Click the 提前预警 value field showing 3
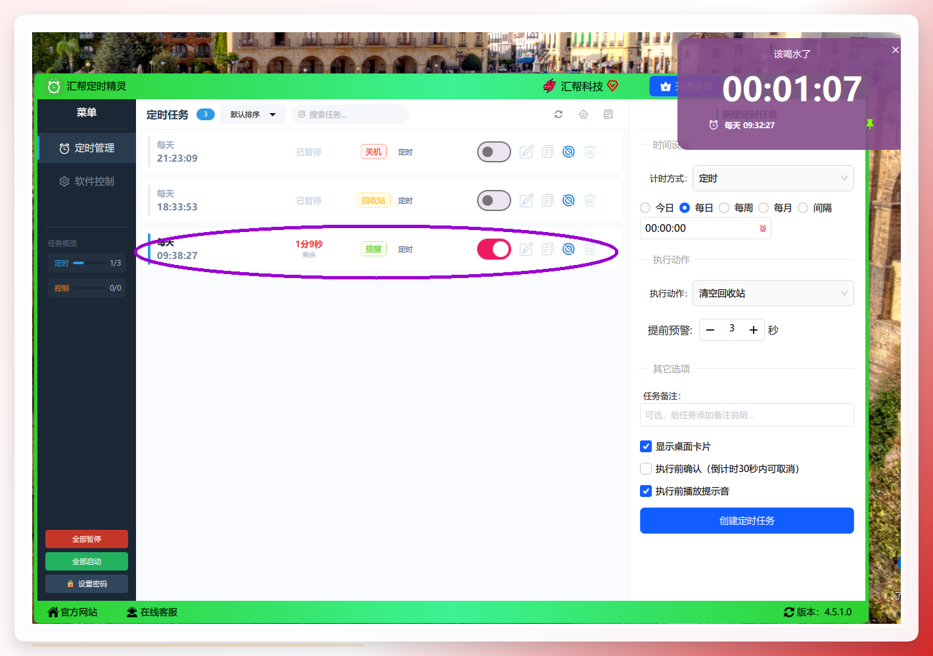This screenshot has height=656, width=933. pyautogui.click(x=732, y=329)
